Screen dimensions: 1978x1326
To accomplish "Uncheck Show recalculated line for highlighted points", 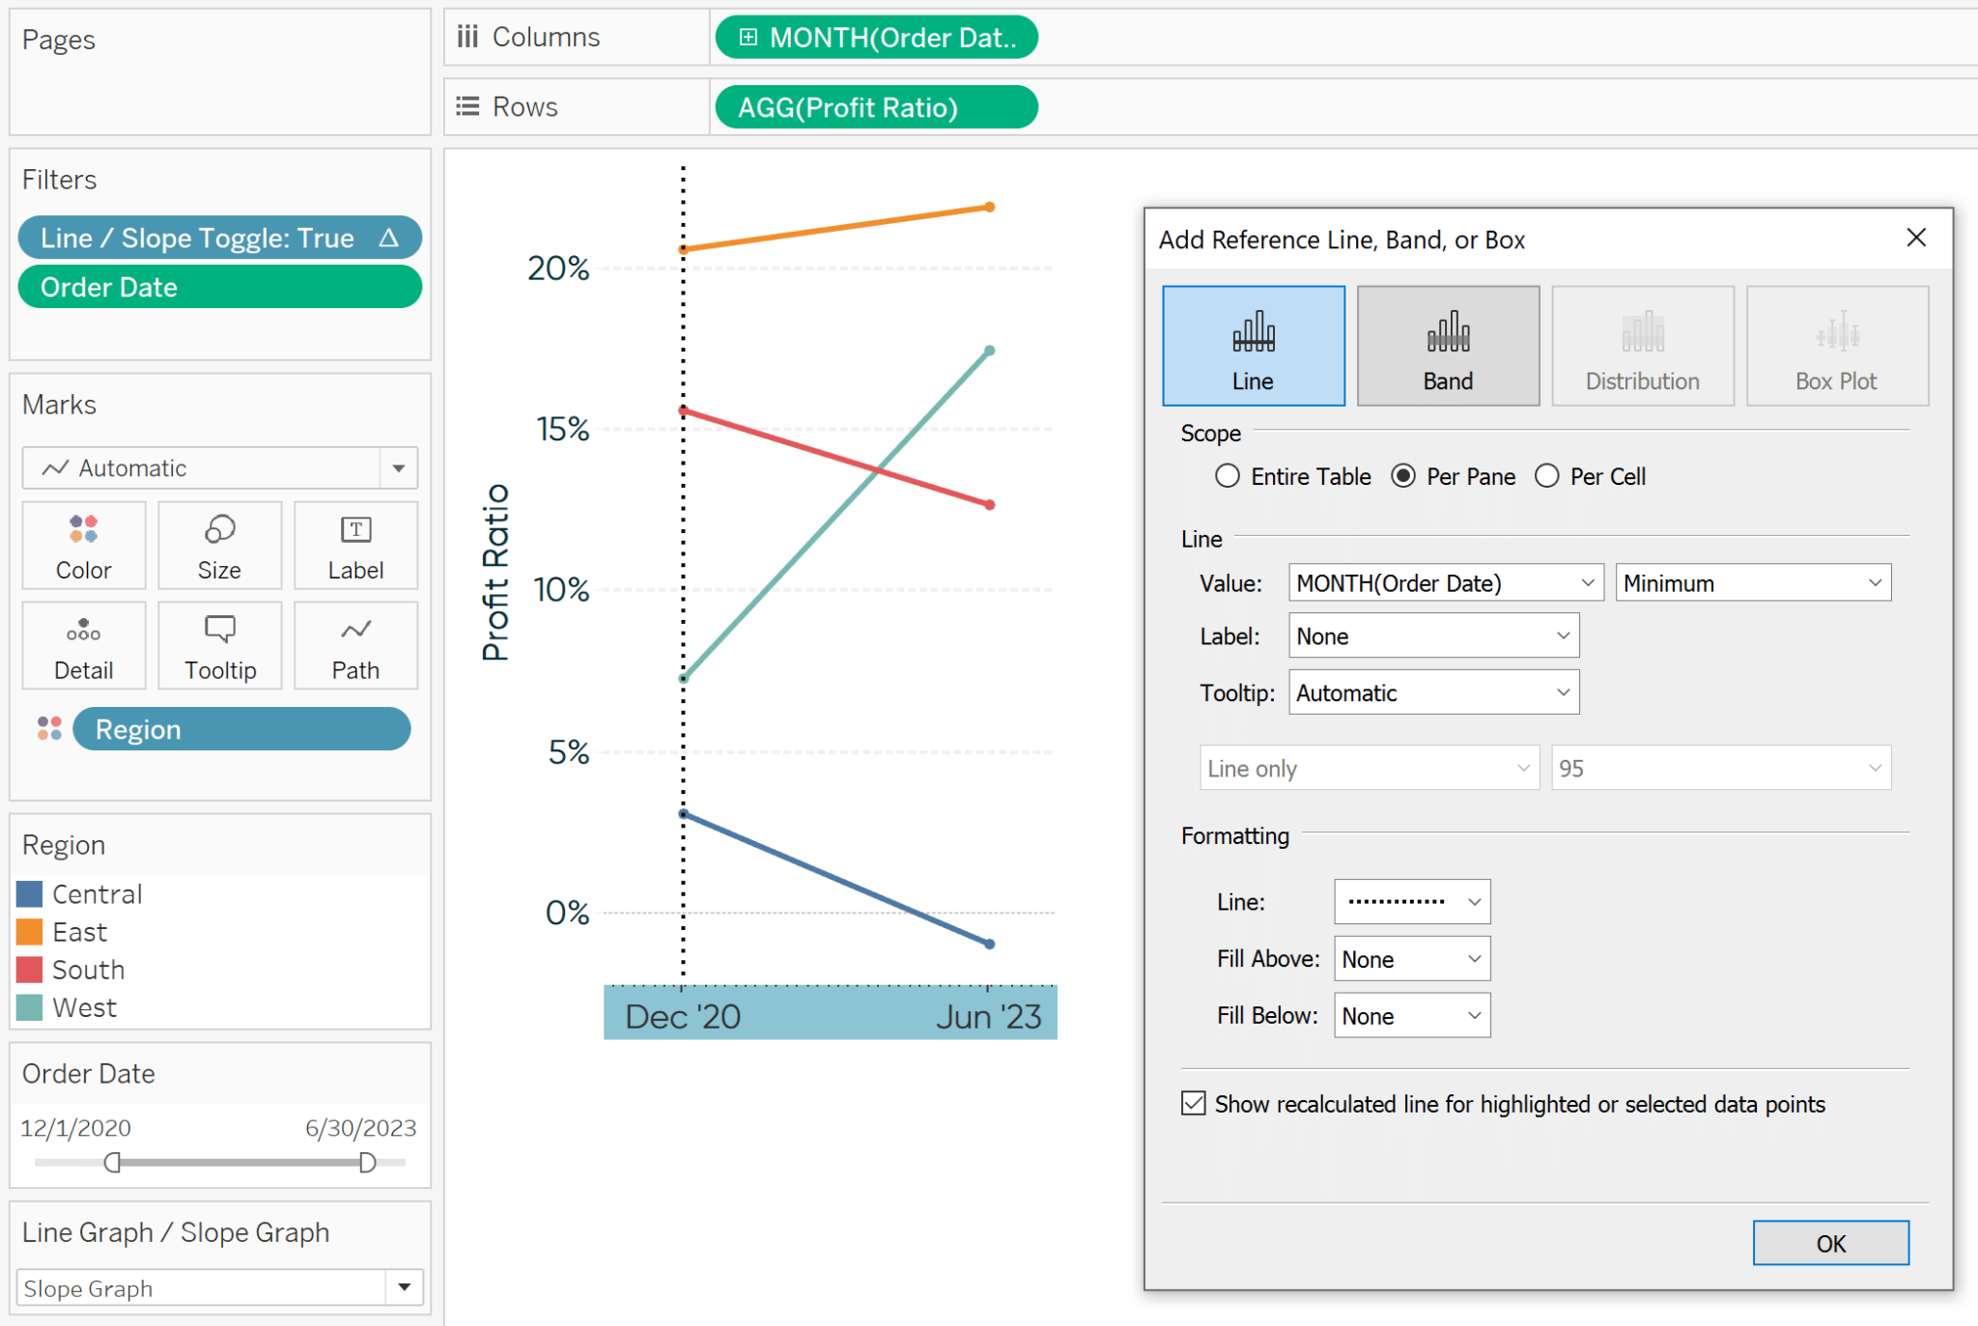I will 1194,1103.
